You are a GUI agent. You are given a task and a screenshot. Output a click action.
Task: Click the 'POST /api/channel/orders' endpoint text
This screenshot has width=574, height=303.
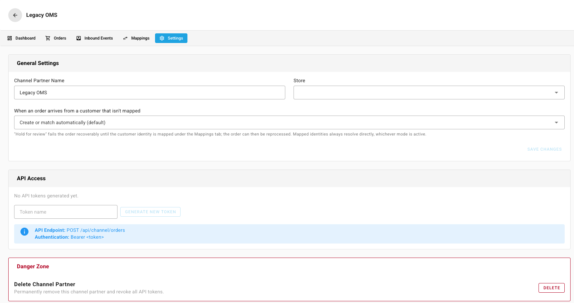pyautogui.click(x=96, y=230)
